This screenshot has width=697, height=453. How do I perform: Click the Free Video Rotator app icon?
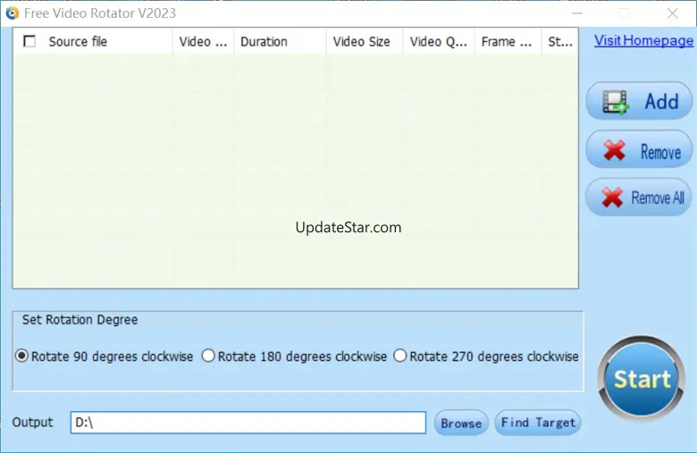(12, 13)
